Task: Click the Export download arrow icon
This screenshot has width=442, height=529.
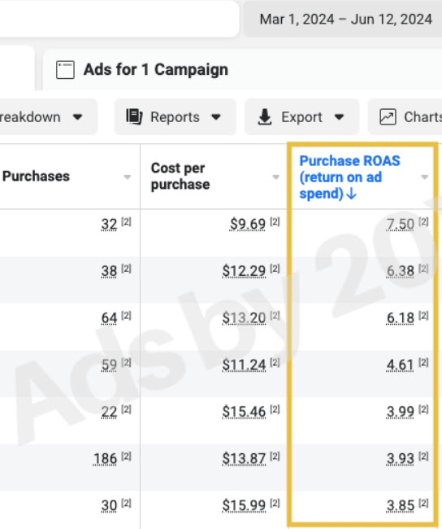Action: 265,116
